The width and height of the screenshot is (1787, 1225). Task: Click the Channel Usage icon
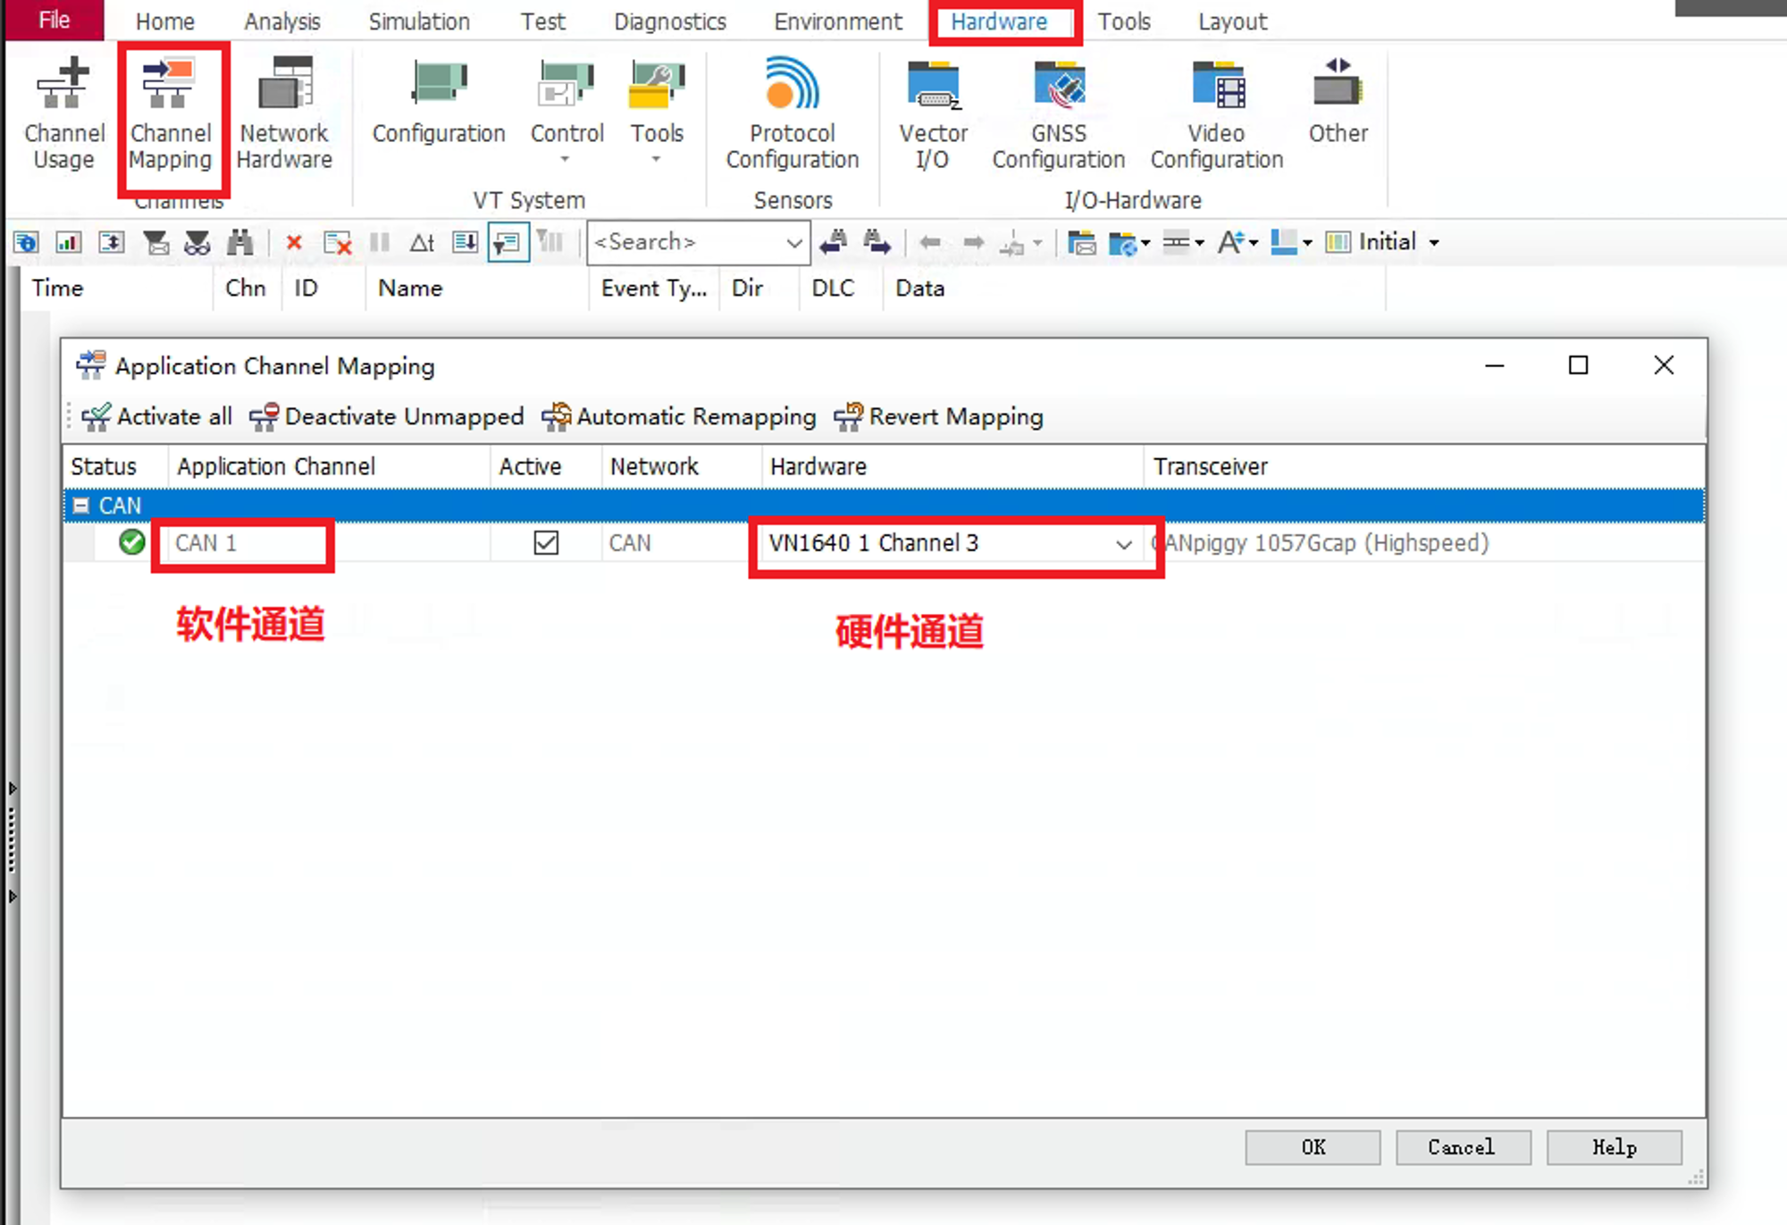(63, 113)
